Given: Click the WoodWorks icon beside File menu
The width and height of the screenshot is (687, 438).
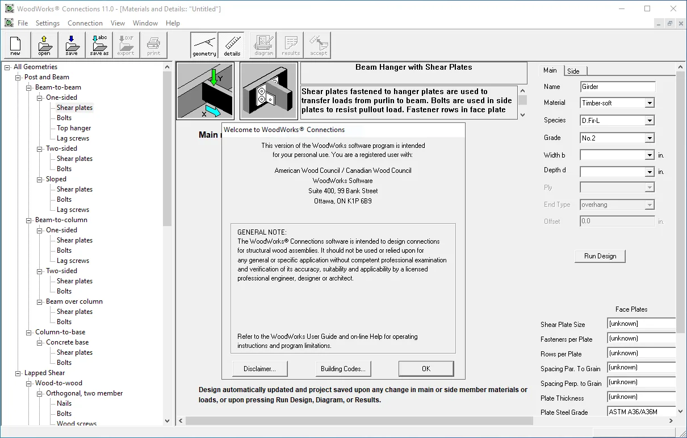Looking at the screenshot, I should pos(9,23).
